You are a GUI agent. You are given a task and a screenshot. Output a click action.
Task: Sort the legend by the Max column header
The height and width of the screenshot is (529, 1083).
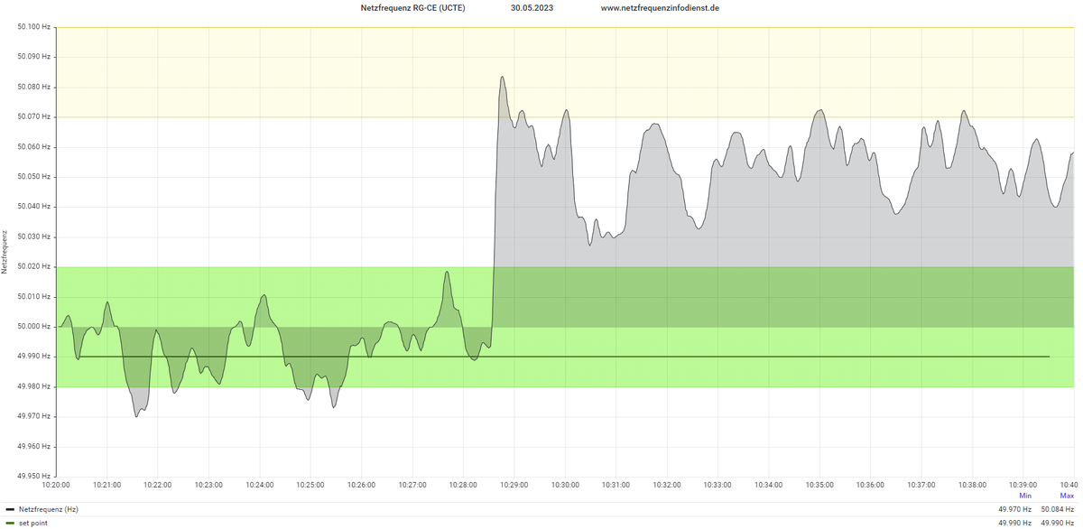click(1067, 497)
